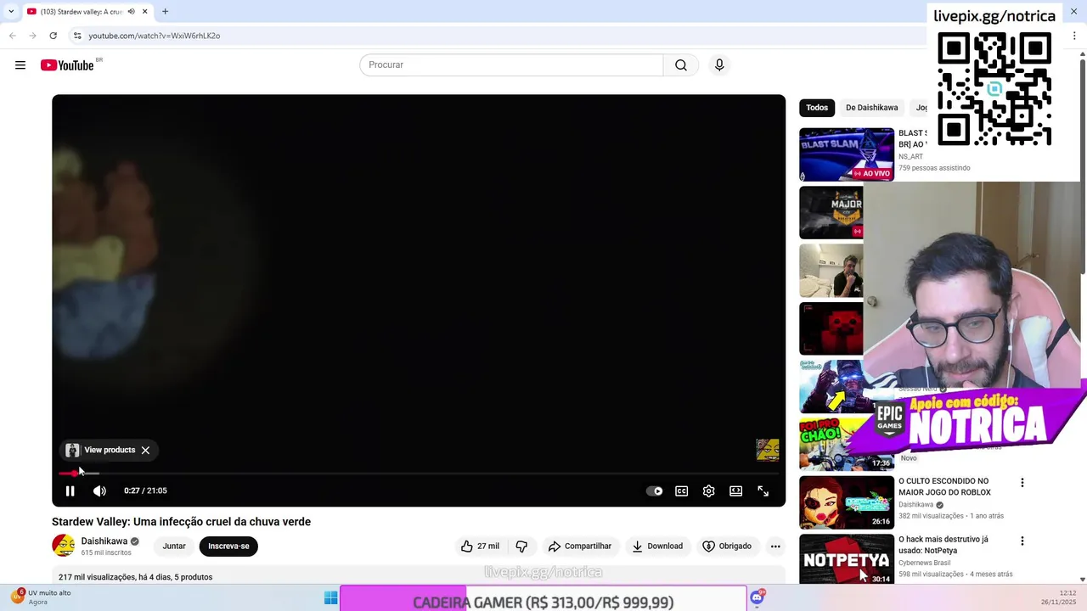Image resolution: width=1087 pixels, height=611 pixels.
Task: Open the Windows Start button
Action: pyautogui.click(x=331, y=598)
